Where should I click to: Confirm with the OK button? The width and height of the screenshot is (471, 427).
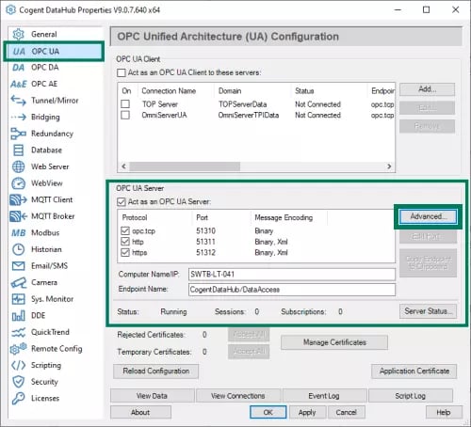268,412
